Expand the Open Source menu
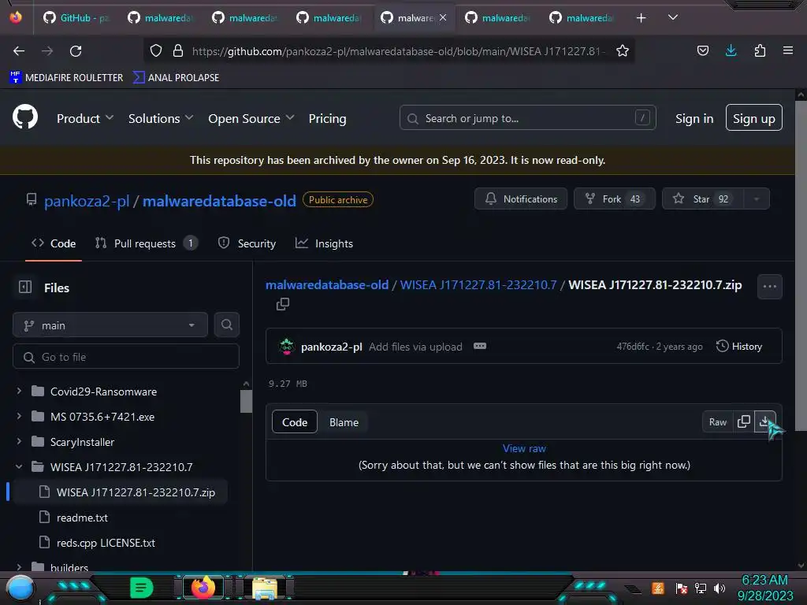 click(251, 118)
